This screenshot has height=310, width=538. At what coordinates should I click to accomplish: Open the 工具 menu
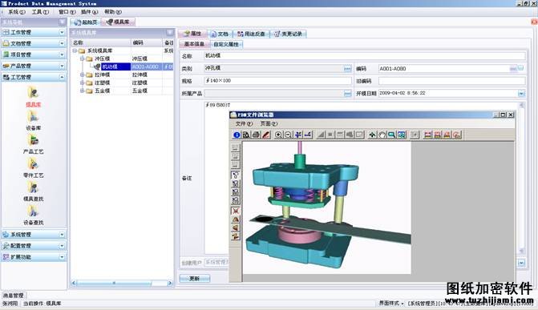[x=40, y=12]
